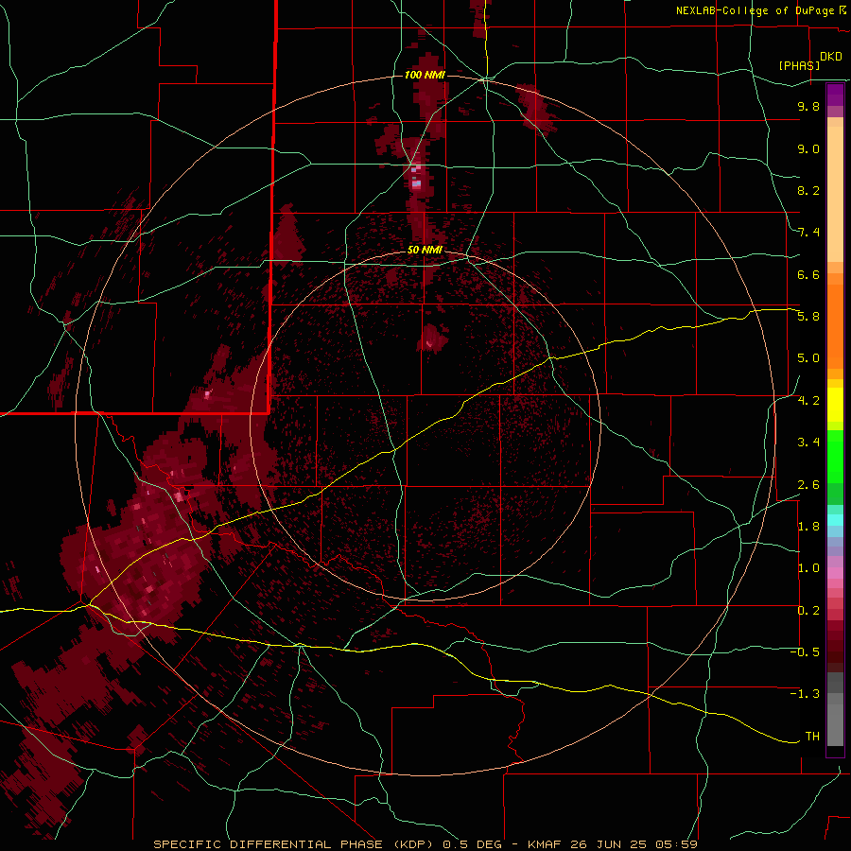Select the 1.0 legend value
This screenshot has width=851, height=851.
pos(808,568)
